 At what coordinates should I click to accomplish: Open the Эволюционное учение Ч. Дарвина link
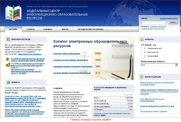154,111
